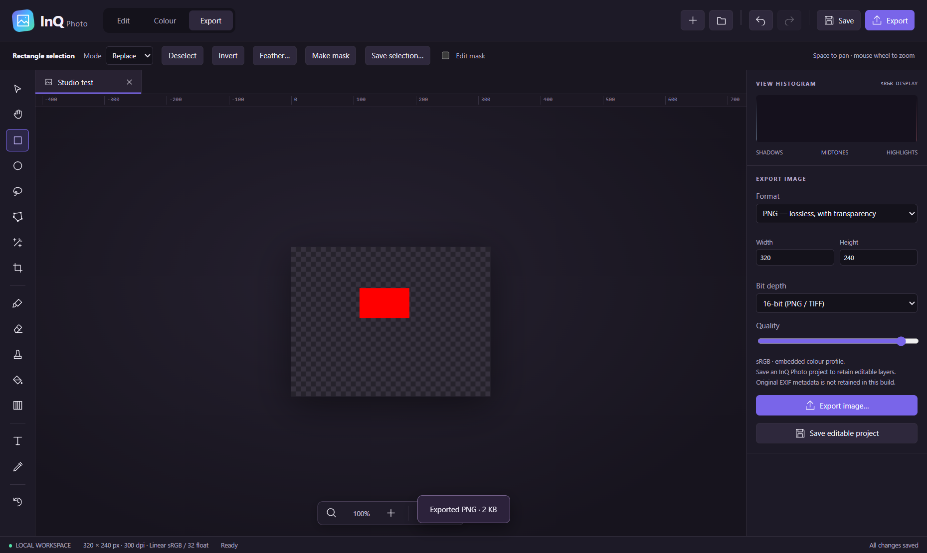Select the Paint brush tool
This screenshot has width=927, height=553.
17,303
